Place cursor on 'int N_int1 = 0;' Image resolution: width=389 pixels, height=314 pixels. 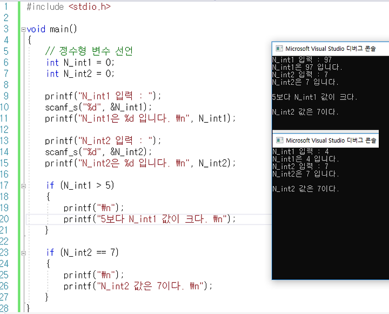click(x=81, y=63)
